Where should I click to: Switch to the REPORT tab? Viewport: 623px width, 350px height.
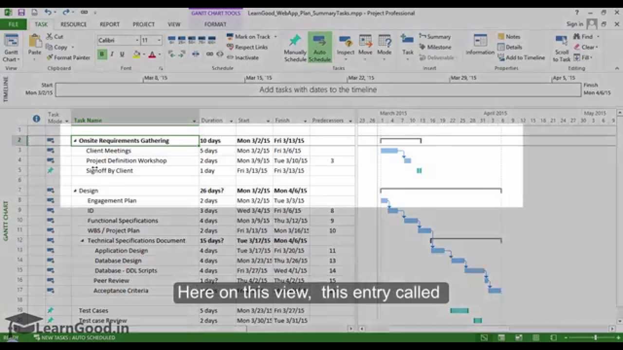(x=110, y=24)
